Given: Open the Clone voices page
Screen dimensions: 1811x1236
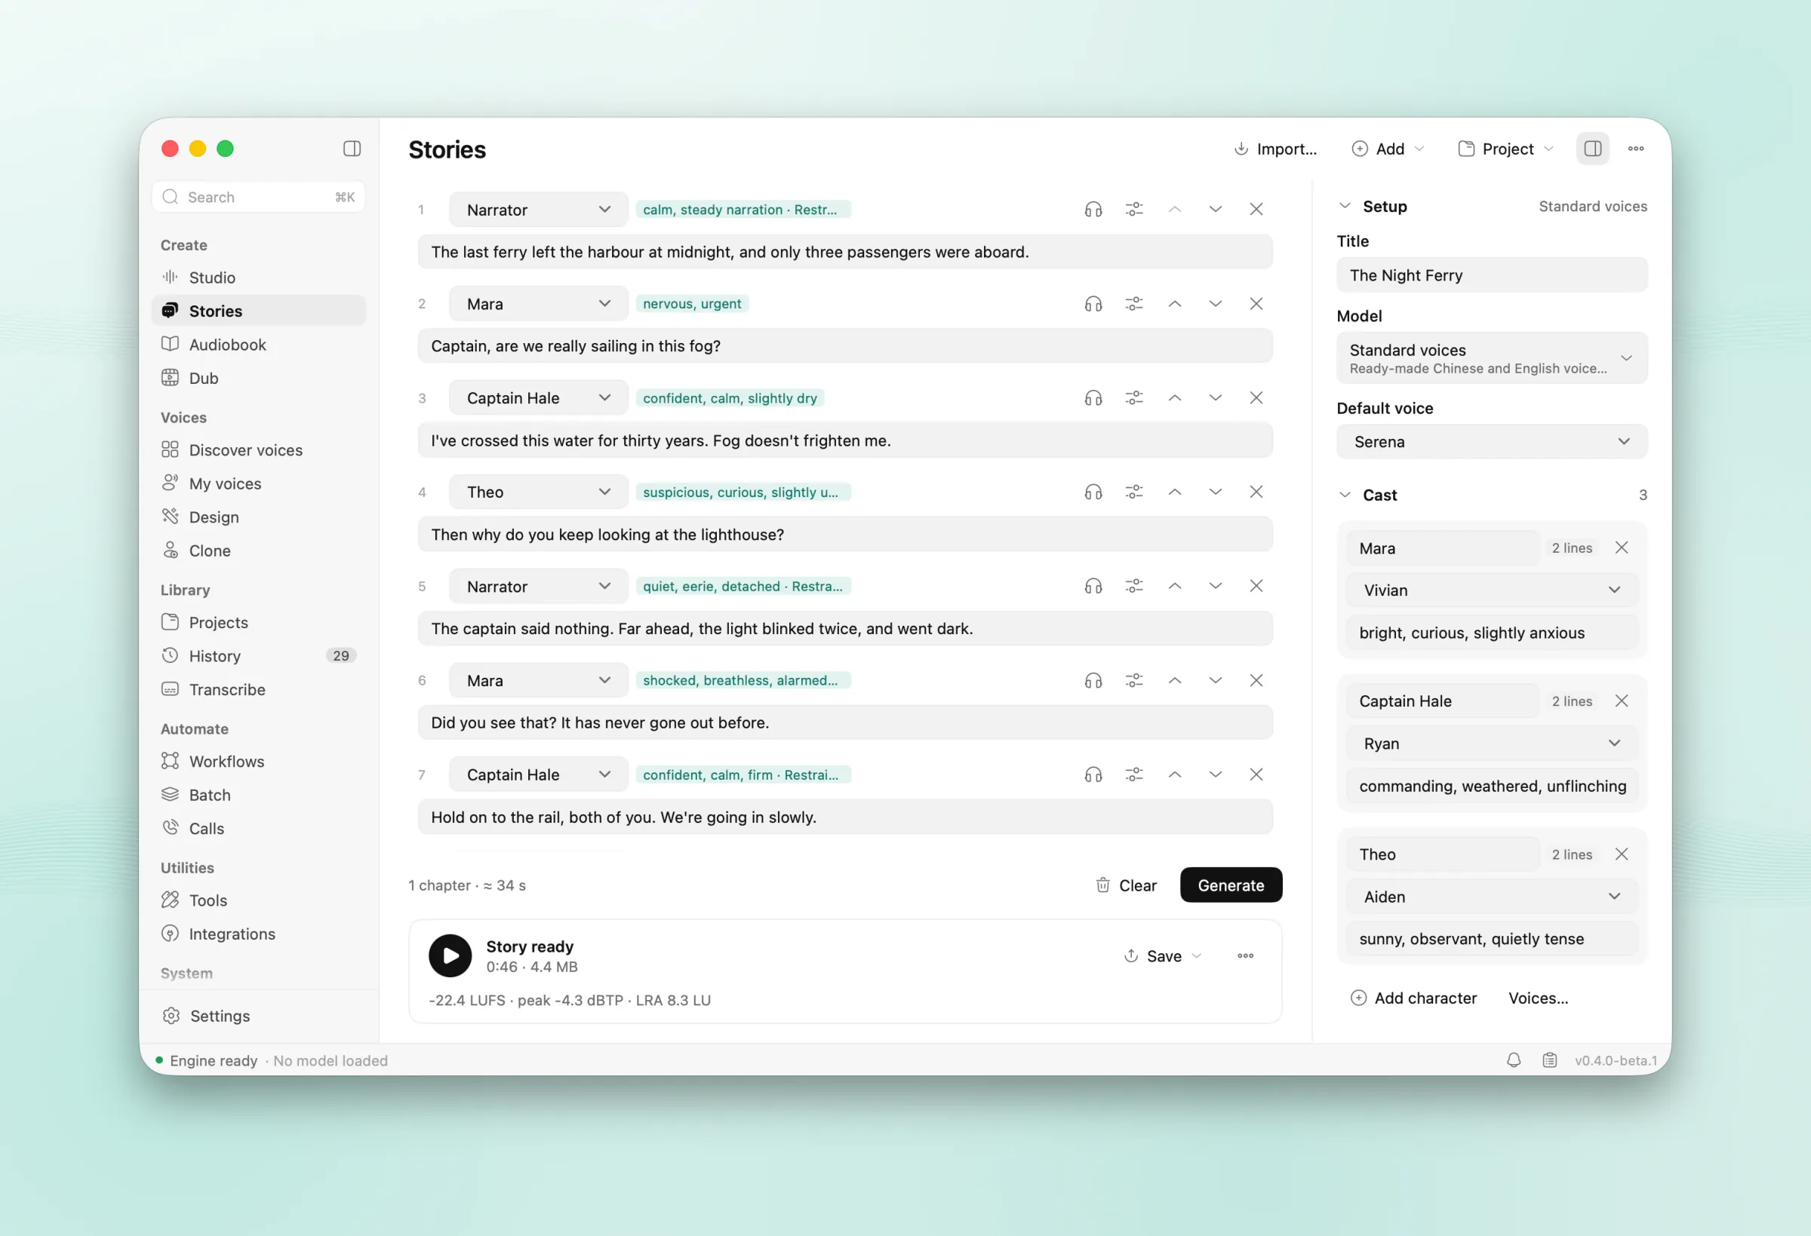Looking at the screenshot, I should (x=259, y=551).
